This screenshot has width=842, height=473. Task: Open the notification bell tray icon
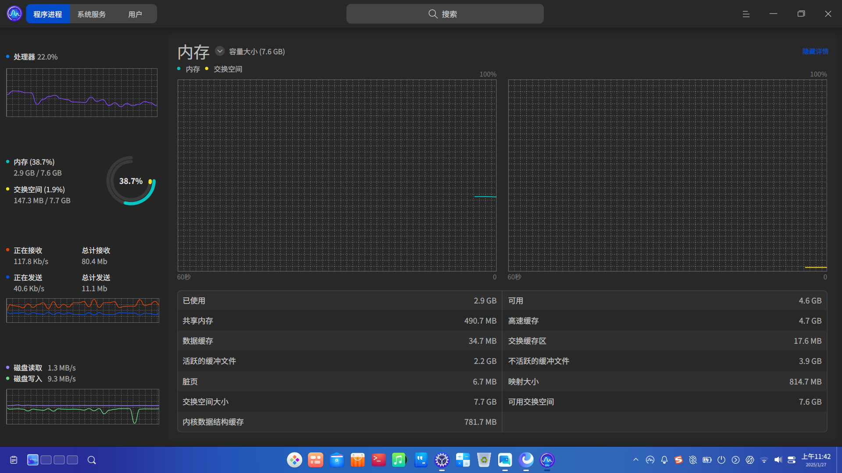(664, 460)
